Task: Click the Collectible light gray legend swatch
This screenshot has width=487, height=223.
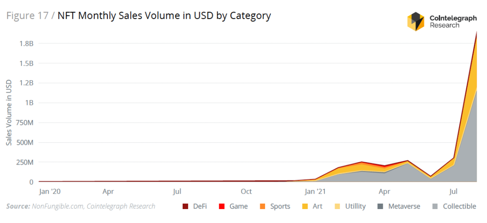Action: pyautogui.click(x=436, y=207)
